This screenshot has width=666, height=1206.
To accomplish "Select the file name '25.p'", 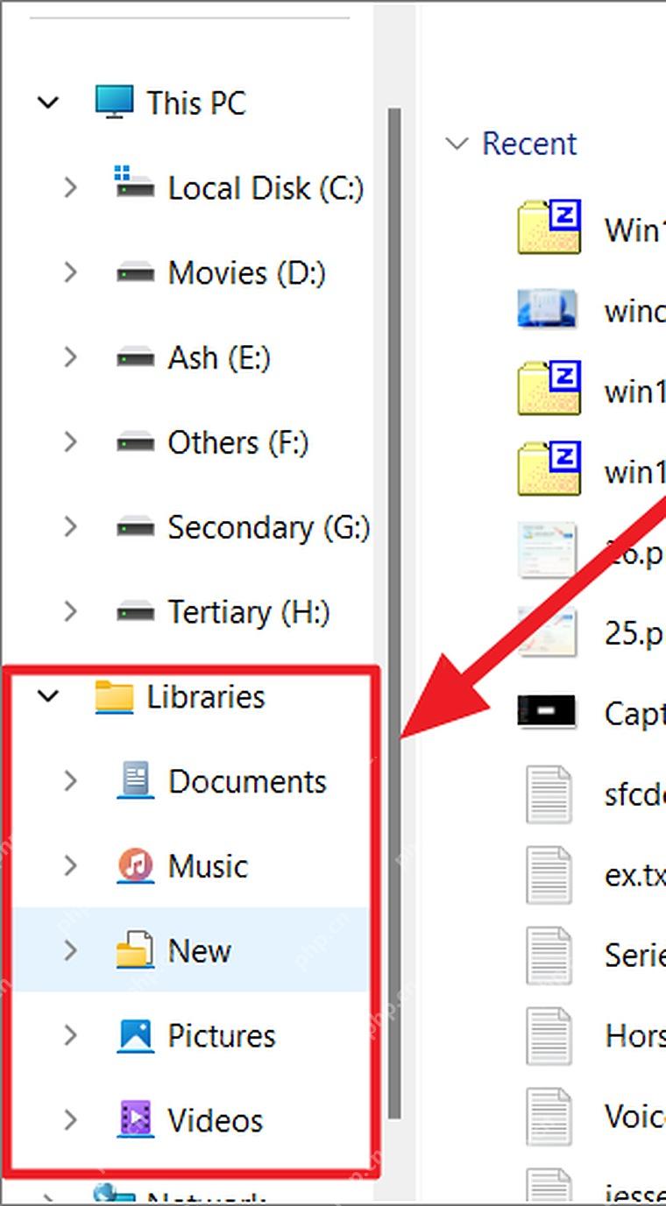I will pyautogui.click(x=634, y=632).
